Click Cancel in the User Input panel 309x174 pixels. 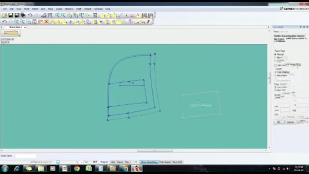[x=290, y=122]
